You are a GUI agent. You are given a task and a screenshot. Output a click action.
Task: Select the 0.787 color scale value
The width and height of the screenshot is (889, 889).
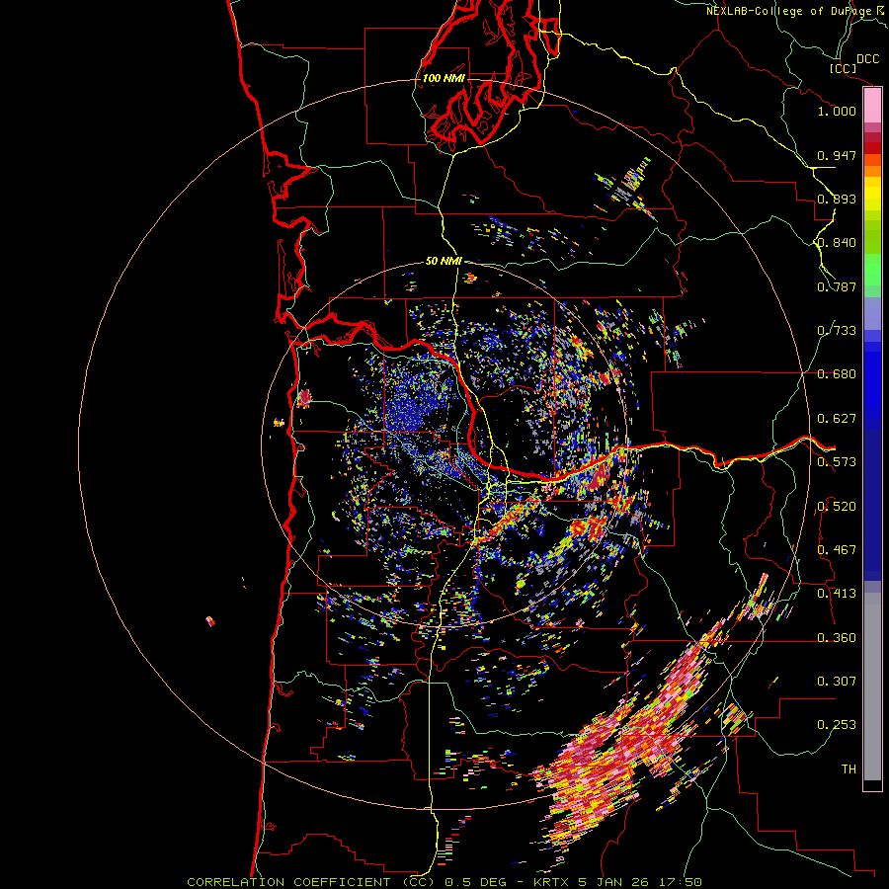[x=837, y=286]
